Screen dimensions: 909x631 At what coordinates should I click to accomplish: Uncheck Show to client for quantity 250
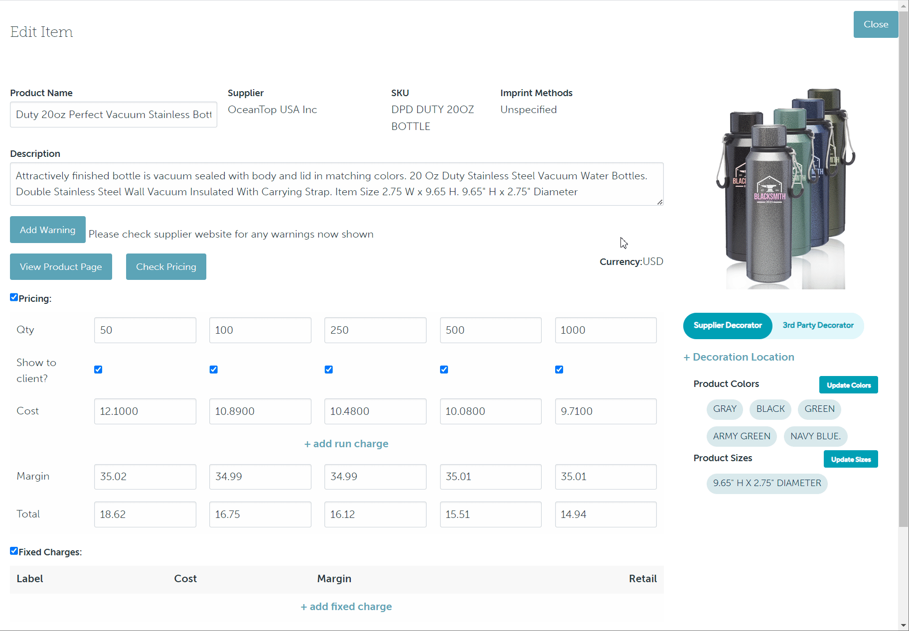[x=328, y=369]
